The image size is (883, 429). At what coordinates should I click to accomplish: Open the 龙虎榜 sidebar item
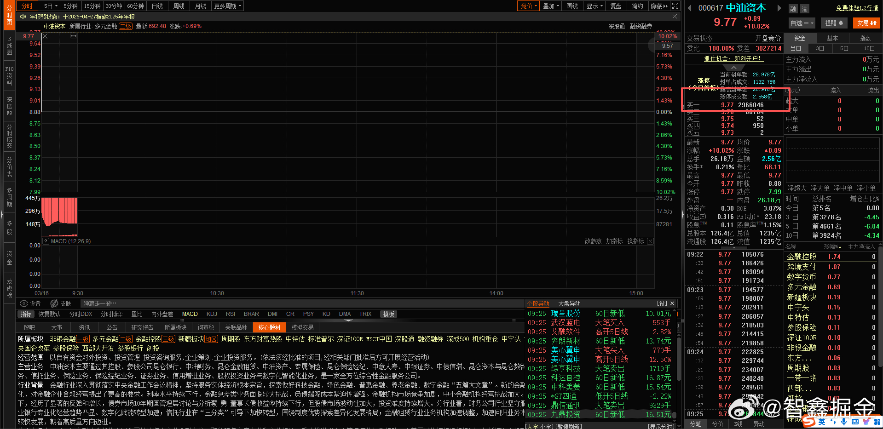9,288
